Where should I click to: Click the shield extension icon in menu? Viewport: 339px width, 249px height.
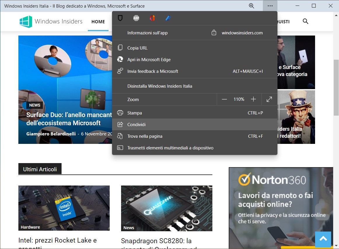click(x=120, y=18)
